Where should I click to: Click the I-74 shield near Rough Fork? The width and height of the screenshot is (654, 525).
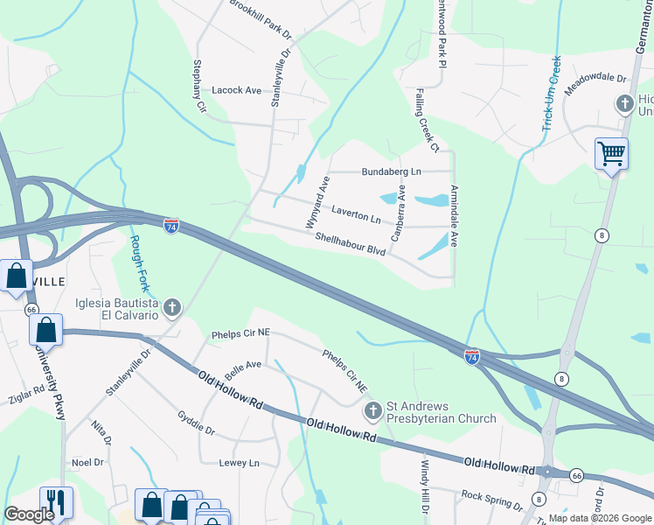click(x=171, y=226)
